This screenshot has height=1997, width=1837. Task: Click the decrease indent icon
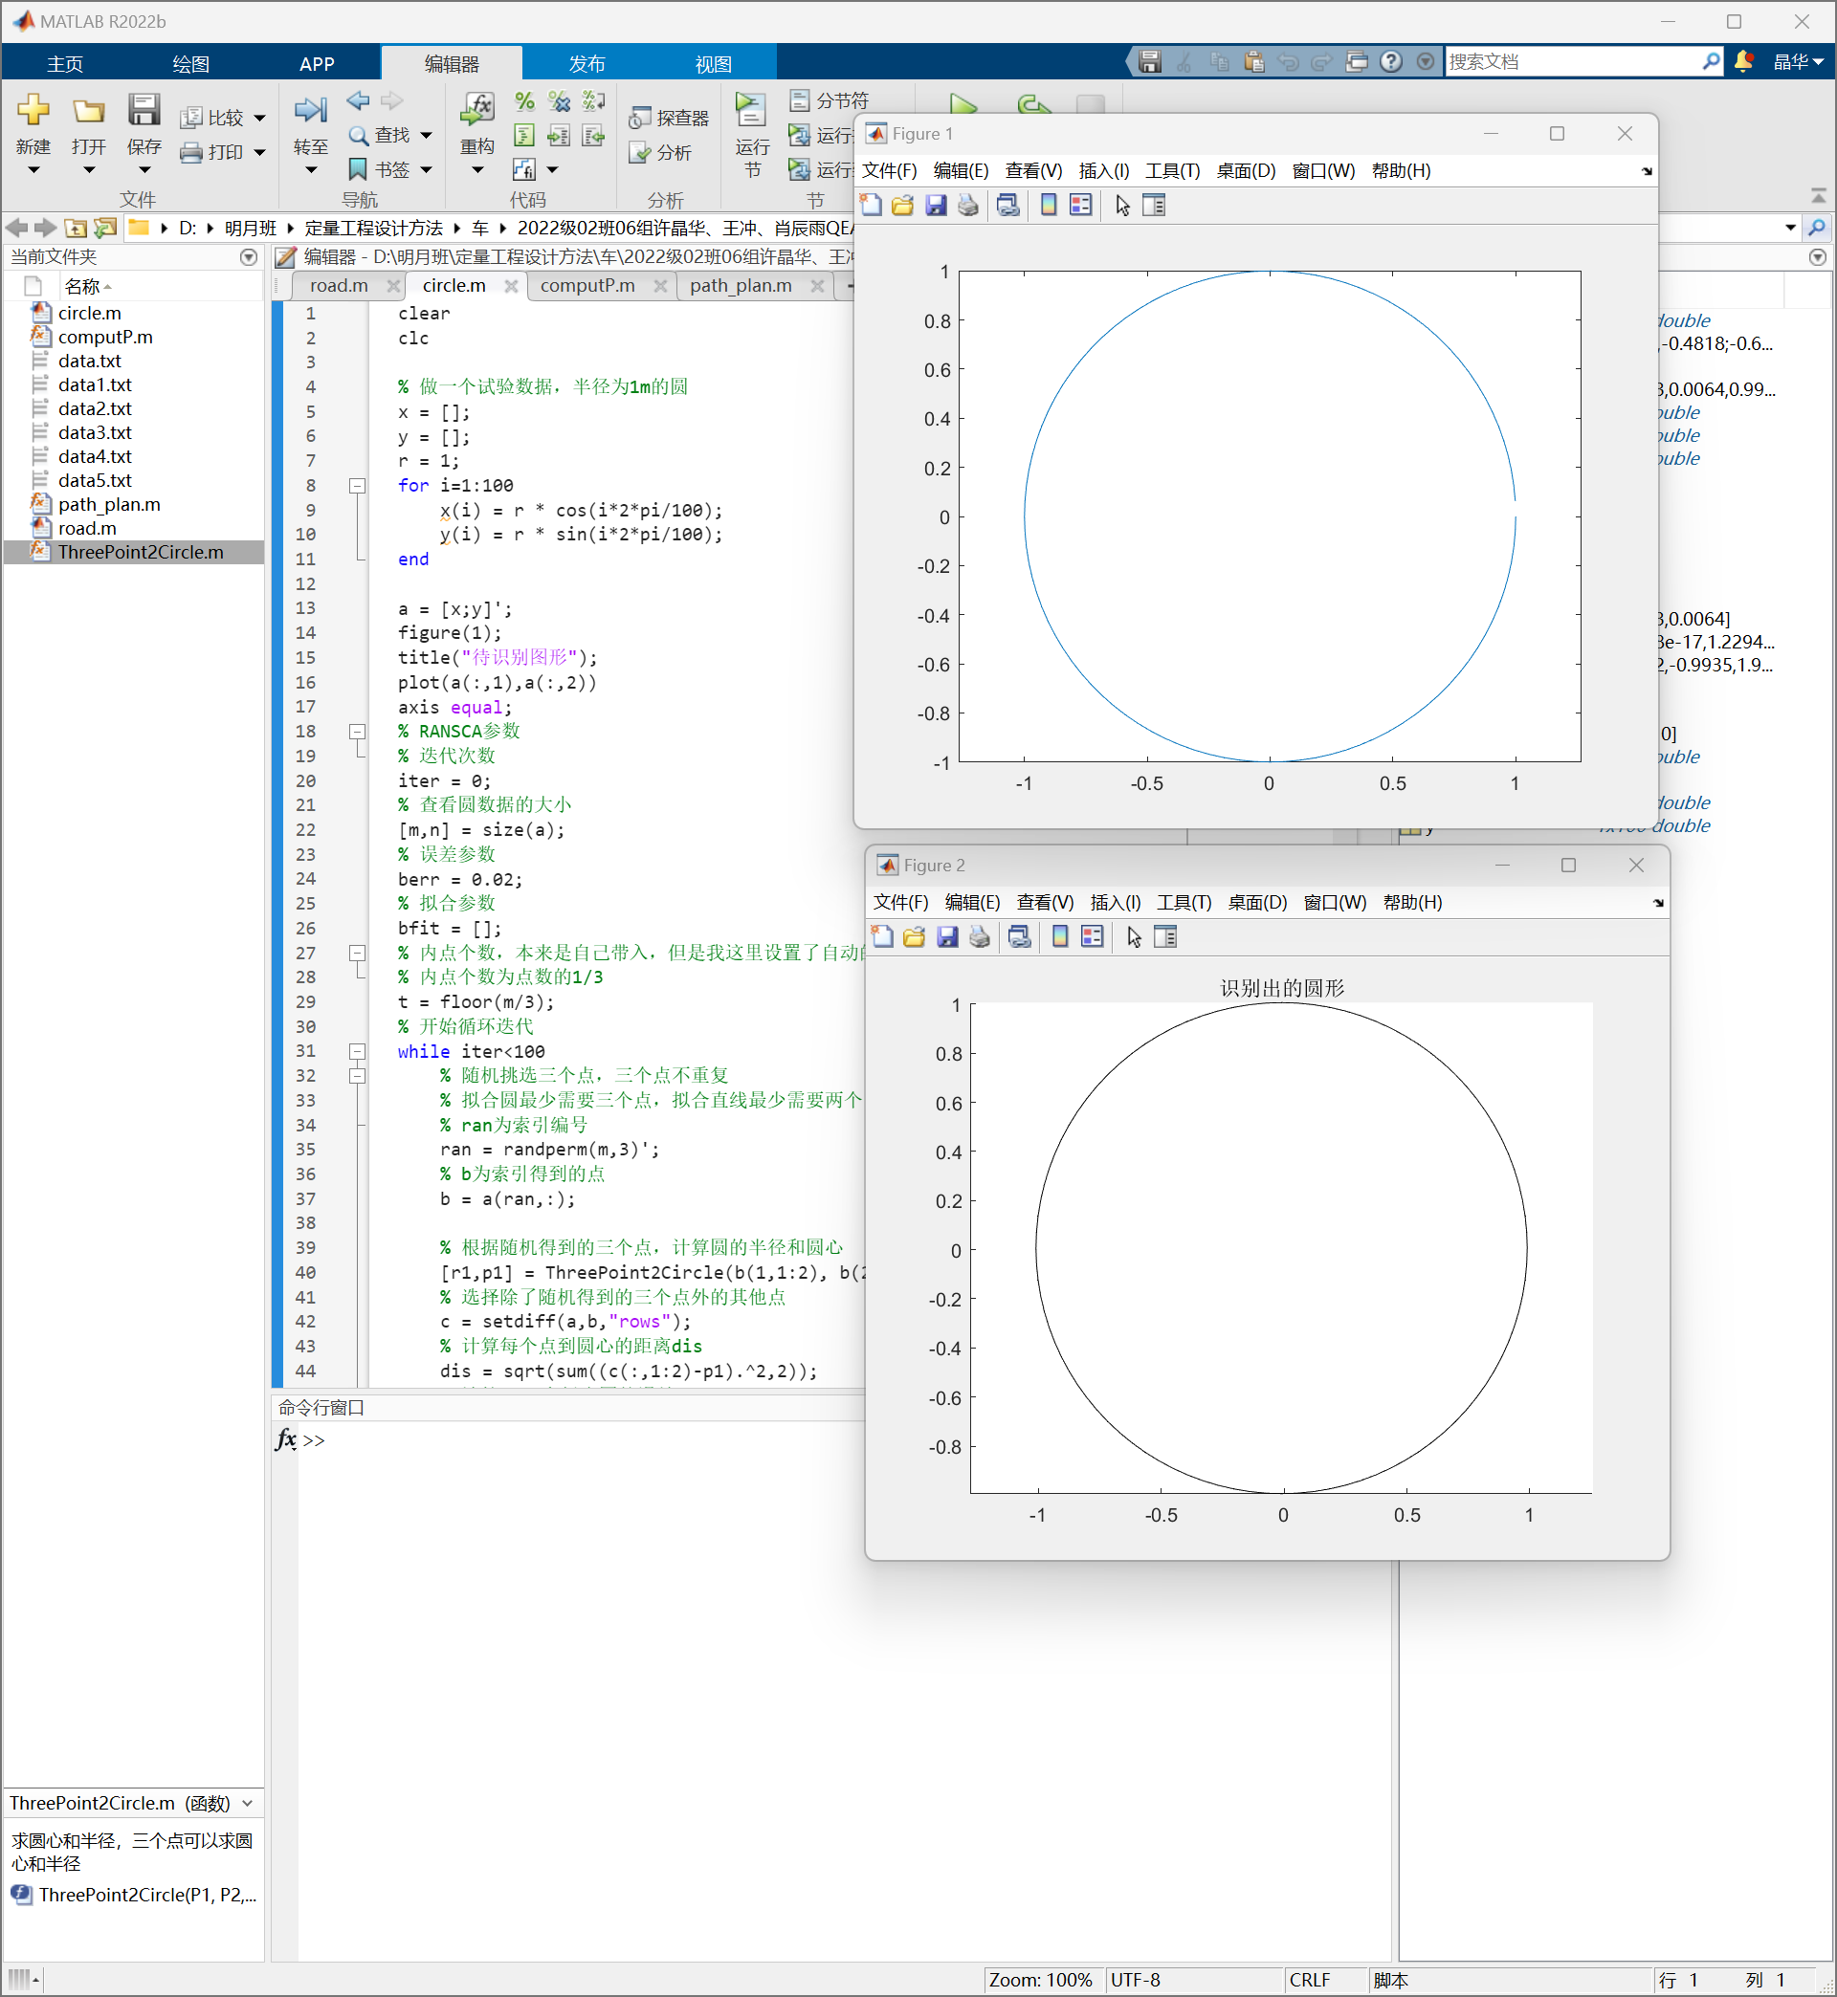593,135
